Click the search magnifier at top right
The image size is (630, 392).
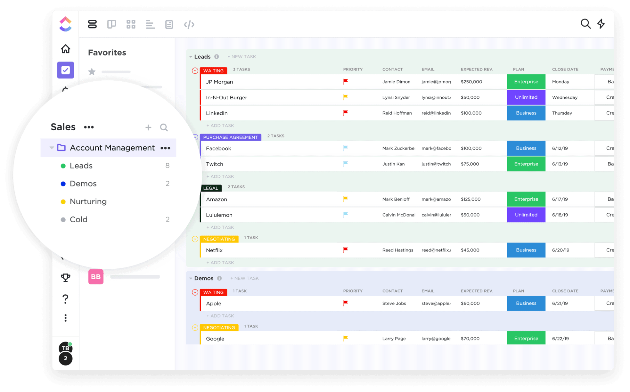pos(585,24)
